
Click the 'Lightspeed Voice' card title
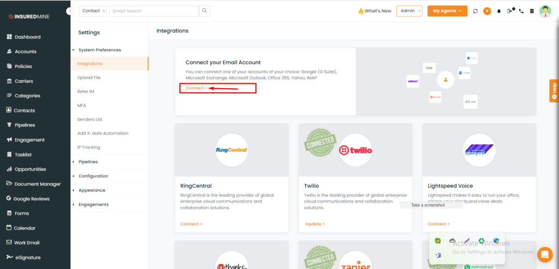pos(450,186)
